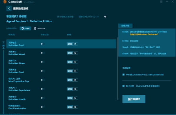
Task: Click the GameBuff logo icon
Action: tap(5, 2)
